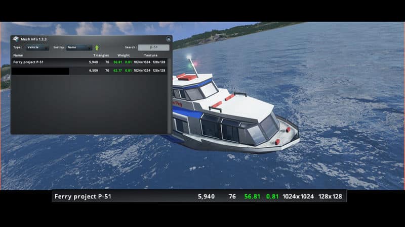This screenshot has height=227, width=405.
Task: Click the Triangles column header
Action: (101, 55)
